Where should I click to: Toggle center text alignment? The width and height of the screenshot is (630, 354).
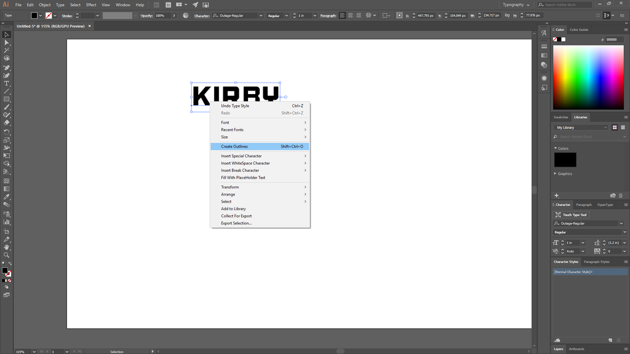tap(351, 15)
